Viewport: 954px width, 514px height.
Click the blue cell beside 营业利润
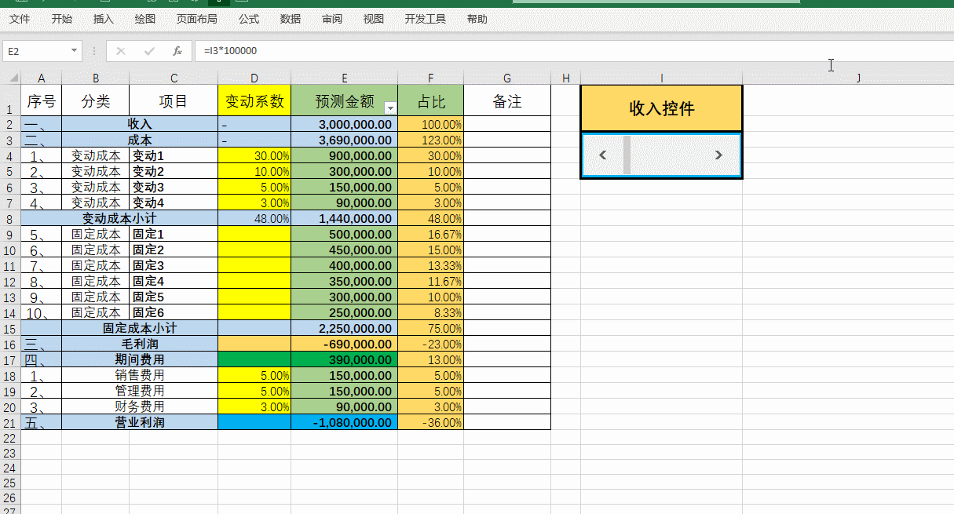[x=254, y=422]
